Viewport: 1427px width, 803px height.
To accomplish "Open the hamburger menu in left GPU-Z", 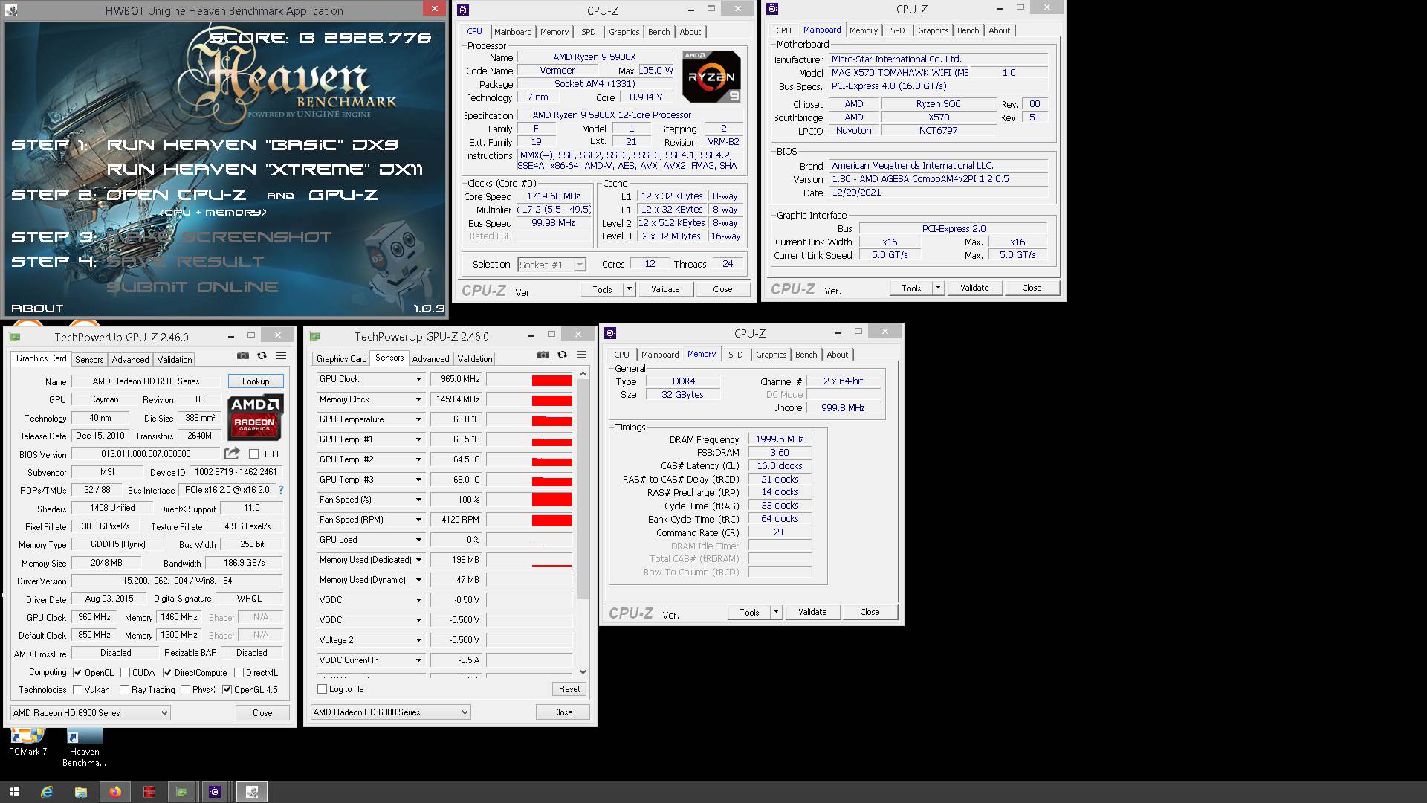I will [x=282, y=356].
